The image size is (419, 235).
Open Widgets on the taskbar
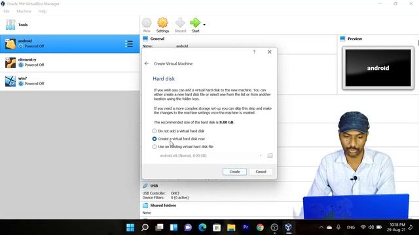173,227
